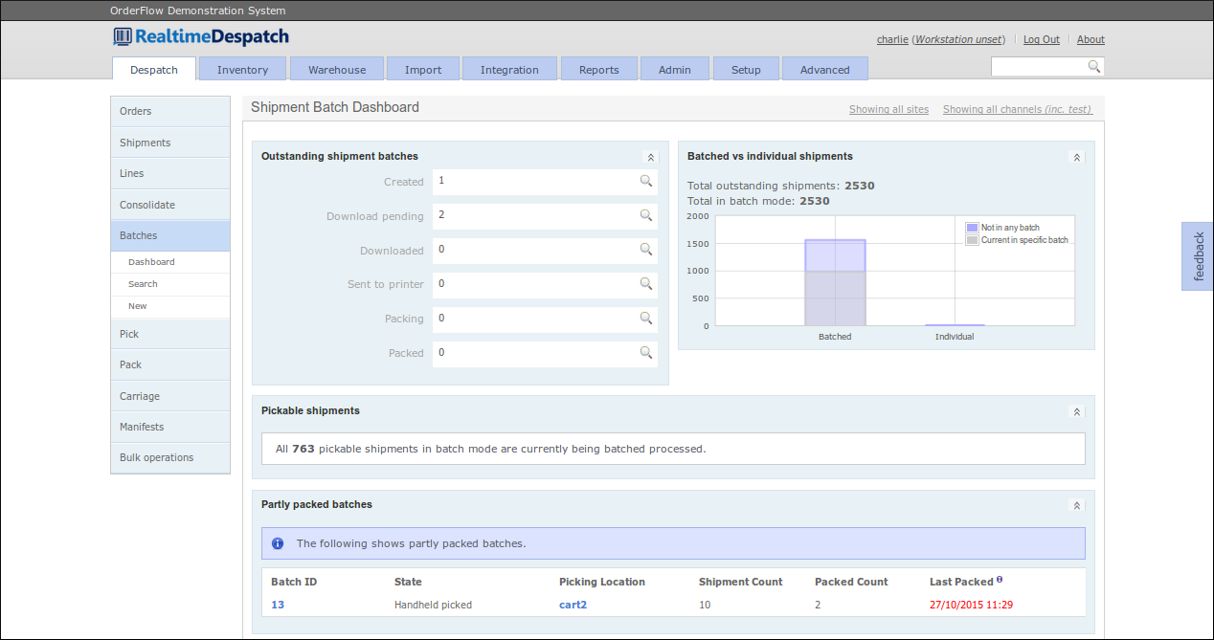Open Pack in the sidebar
The image size is (1214, 640).
click(x=170, y=364)
